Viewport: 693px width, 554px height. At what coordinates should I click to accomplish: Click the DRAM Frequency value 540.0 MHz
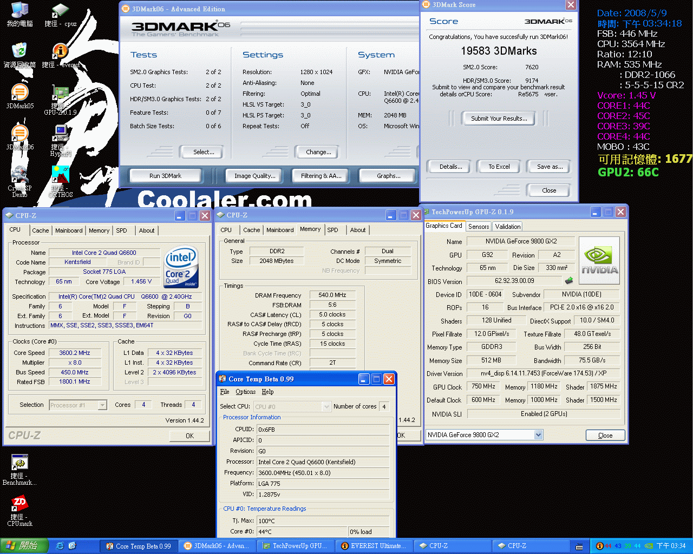point(332,295)
